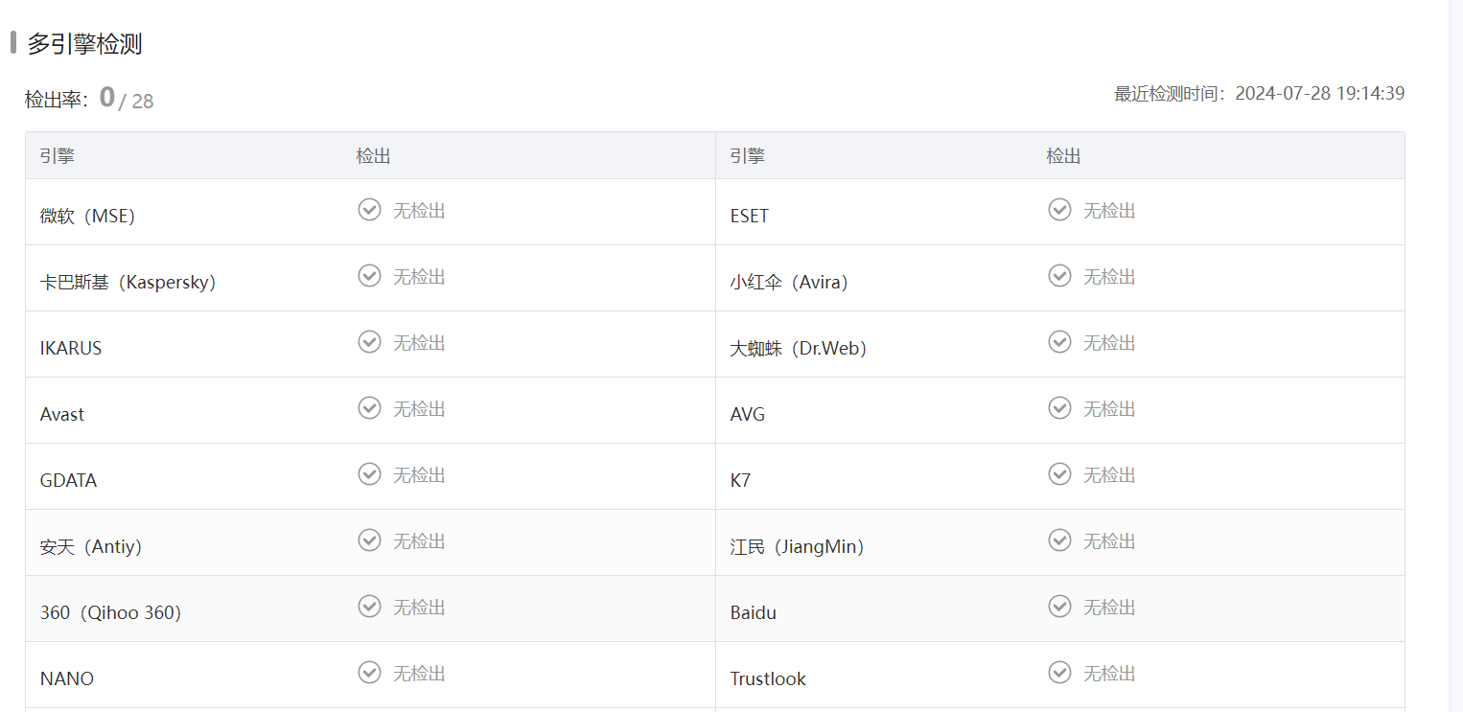Click the 无检出 result text for Qihoo 360
The image size is (1463, 712).
[419, 607]
